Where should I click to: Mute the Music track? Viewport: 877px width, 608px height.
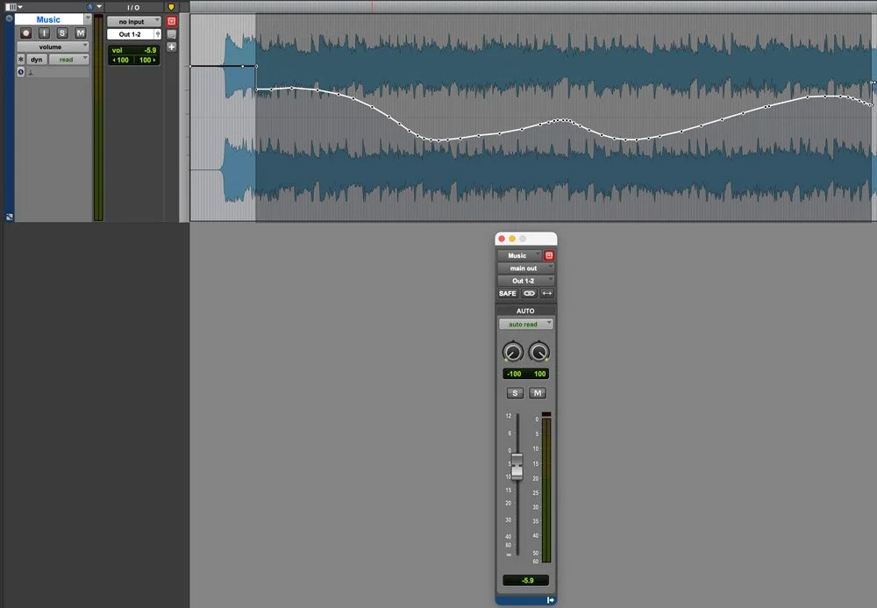tap(81, 32)
